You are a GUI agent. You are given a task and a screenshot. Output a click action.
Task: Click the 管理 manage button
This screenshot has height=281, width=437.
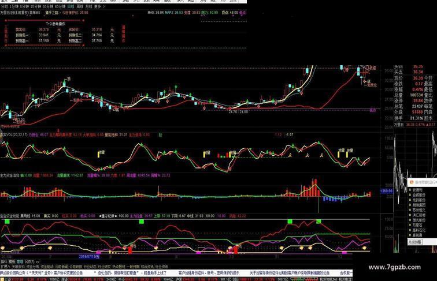(x=20, y=262)
